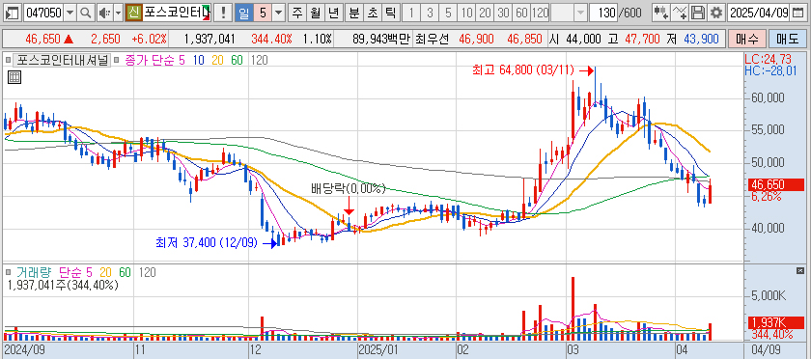Expand the sound alert options dropdown

pyautogui.click(x=118, y=13)
